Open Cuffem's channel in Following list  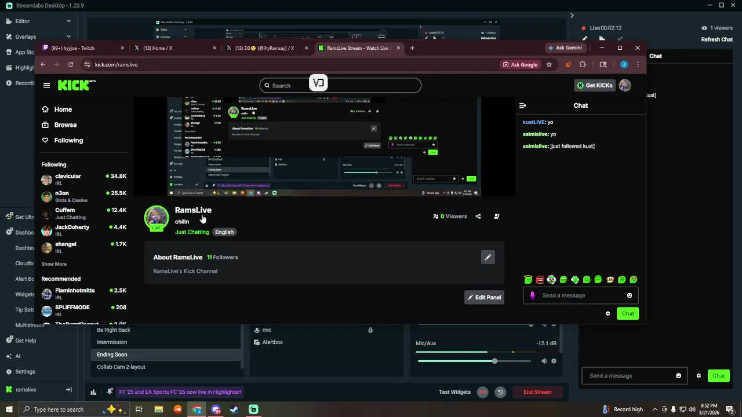84,213
